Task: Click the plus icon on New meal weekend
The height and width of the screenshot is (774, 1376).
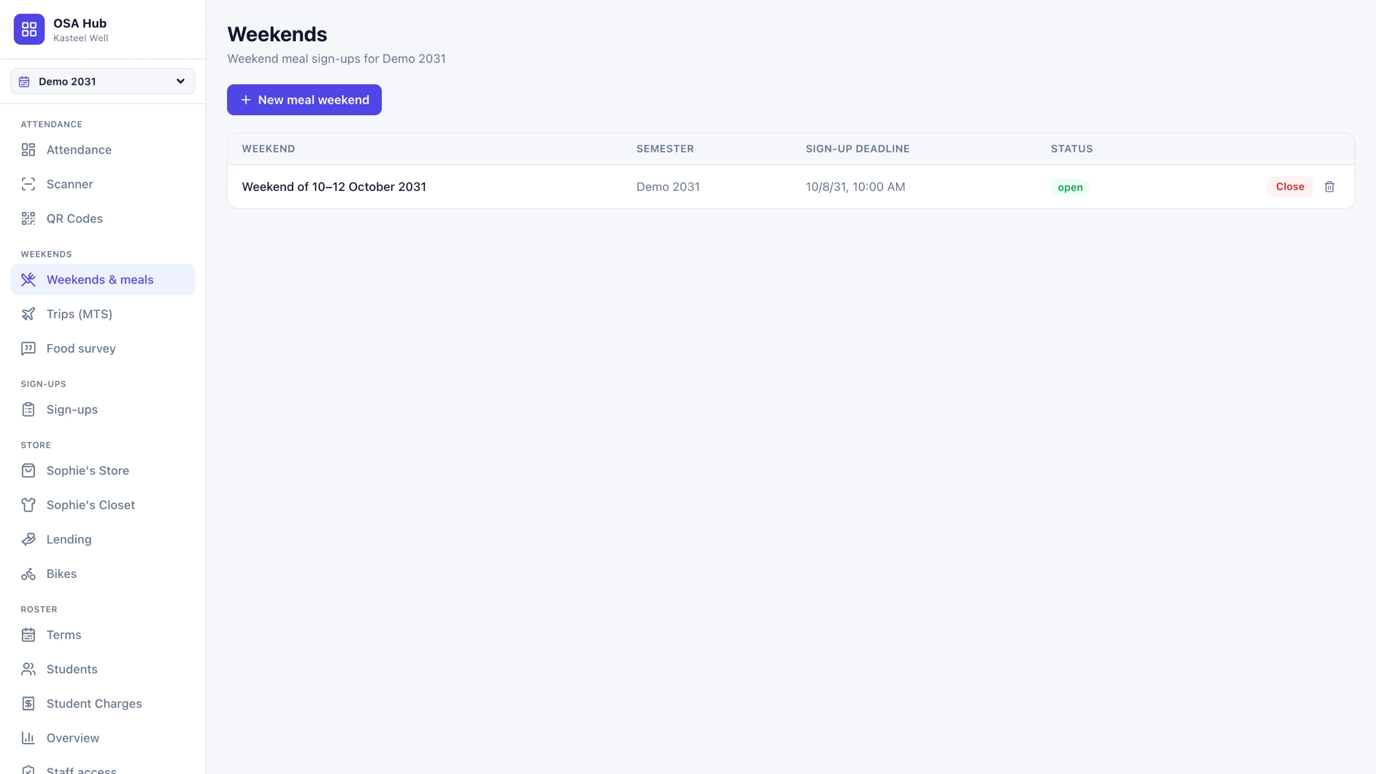Action: (246, 100)
